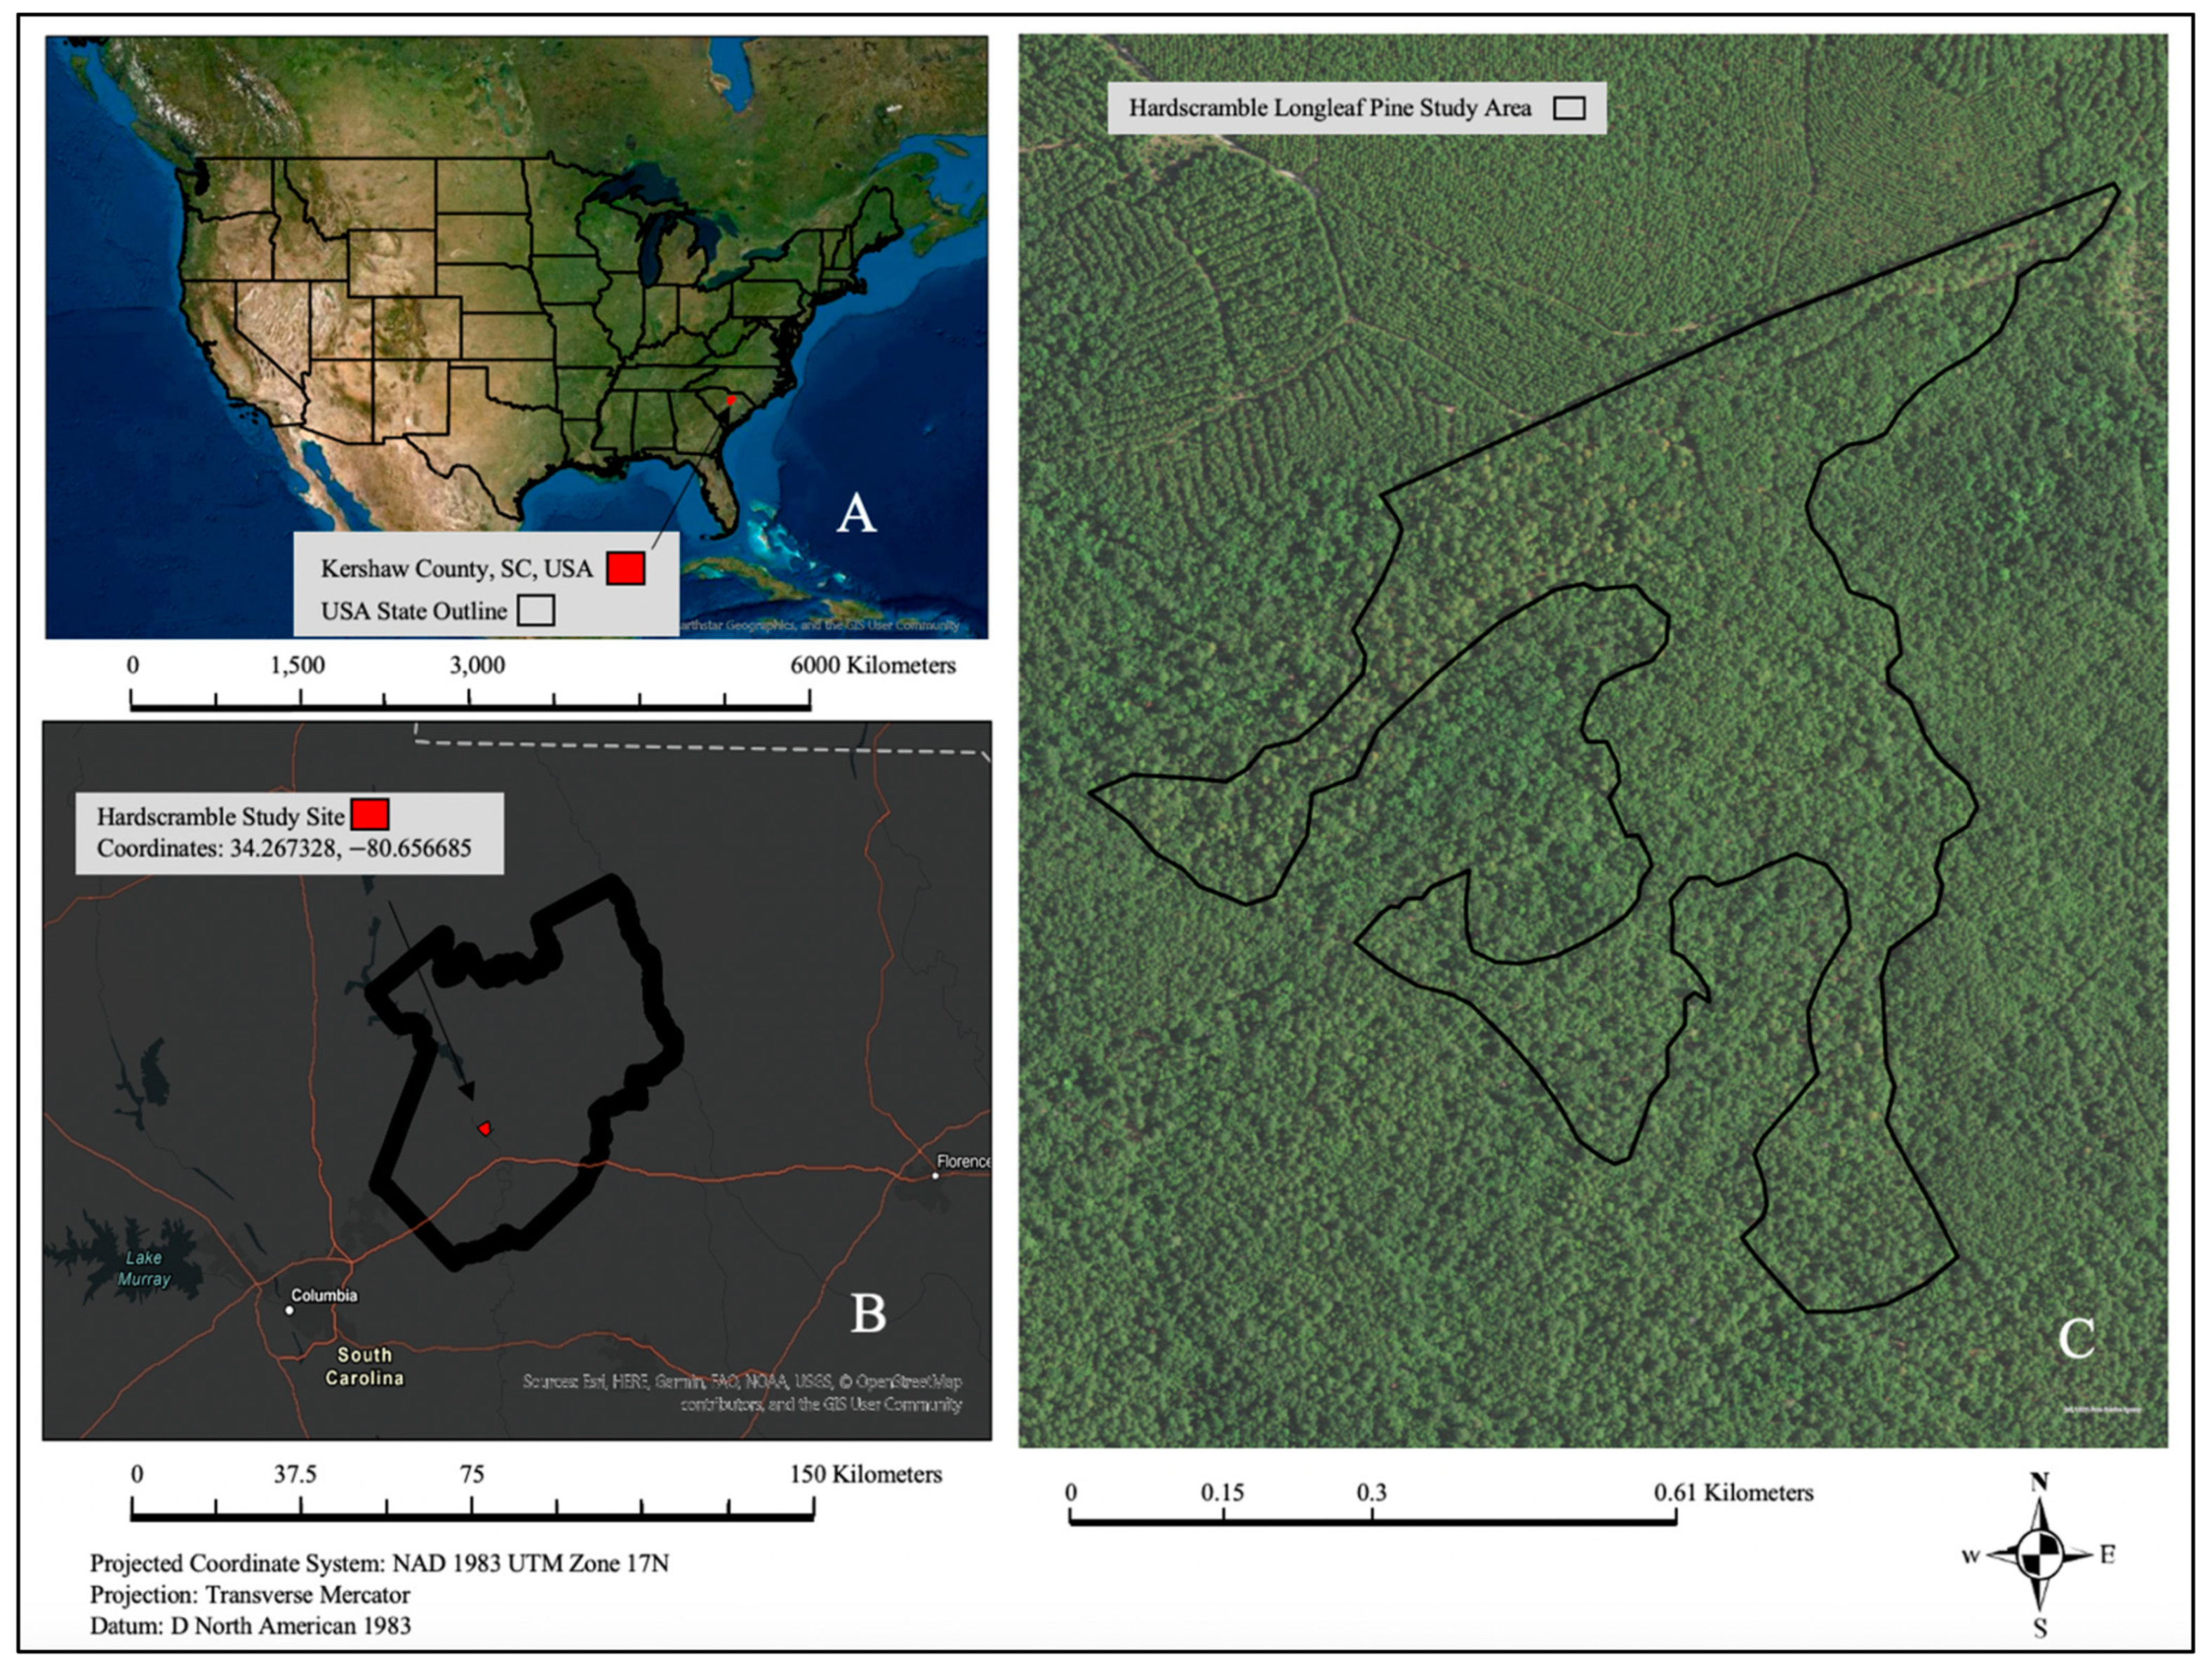Click the South Carolina map label
This screenshot has height=1671, width=2212.
tap(364, 1366)
